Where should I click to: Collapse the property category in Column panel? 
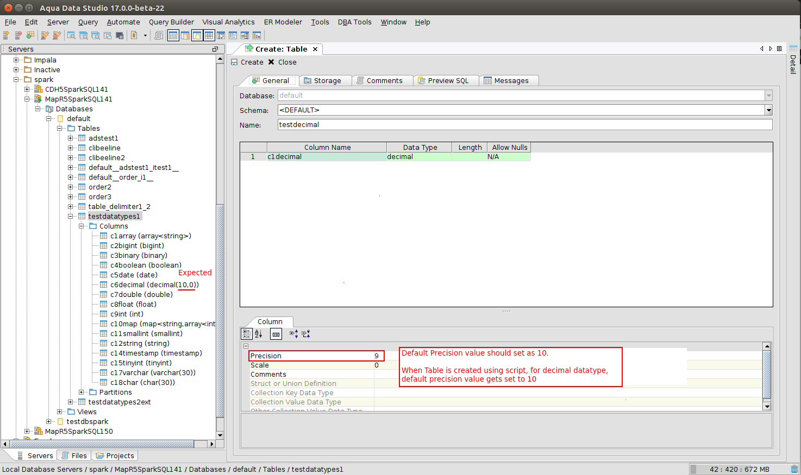[246, 346]
